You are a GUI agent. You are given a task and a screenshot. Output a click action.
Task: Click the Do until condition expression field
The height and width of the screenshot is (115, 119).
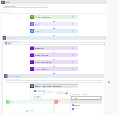25,6
